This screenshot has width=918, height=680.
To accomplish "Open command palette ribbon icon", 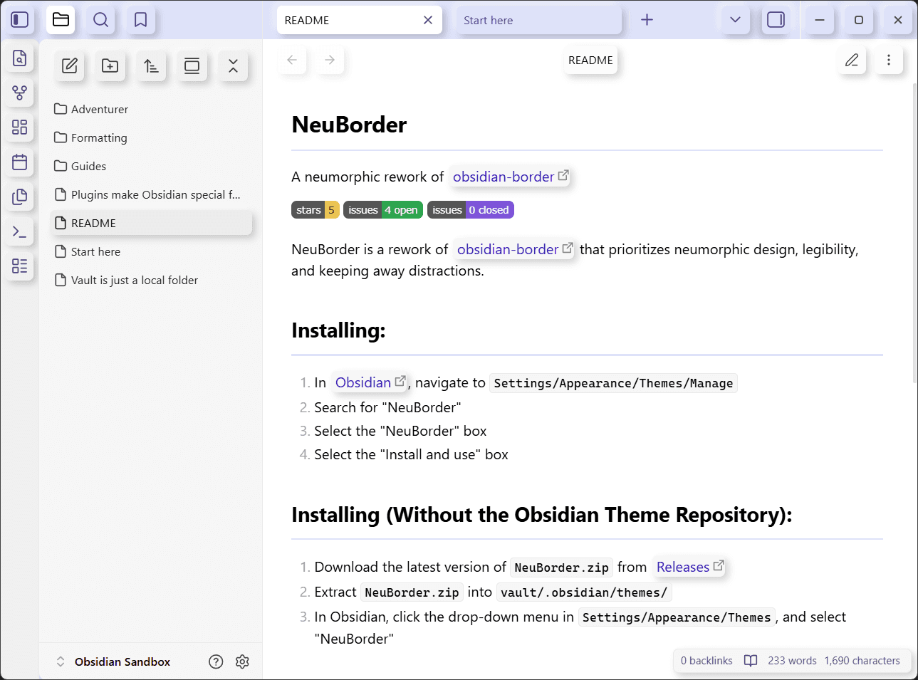I will (20, 231).
